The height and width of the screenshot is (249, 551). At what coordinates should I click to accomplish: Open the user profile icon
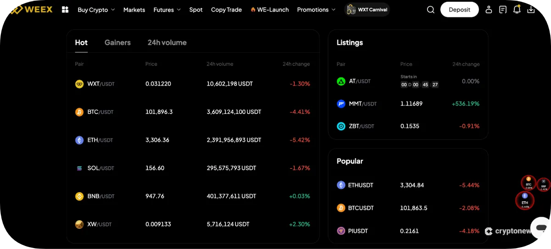tap(489, 10)
